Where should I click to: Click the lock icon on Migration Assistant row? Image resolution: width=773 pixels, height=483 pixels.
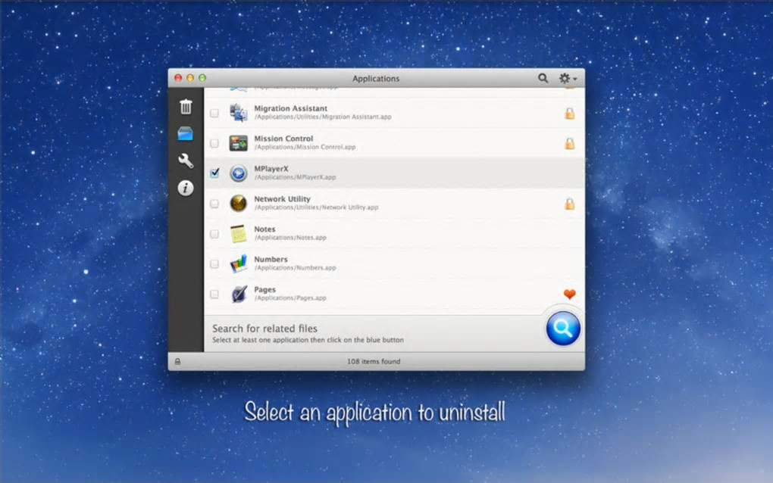click(569, 114)
